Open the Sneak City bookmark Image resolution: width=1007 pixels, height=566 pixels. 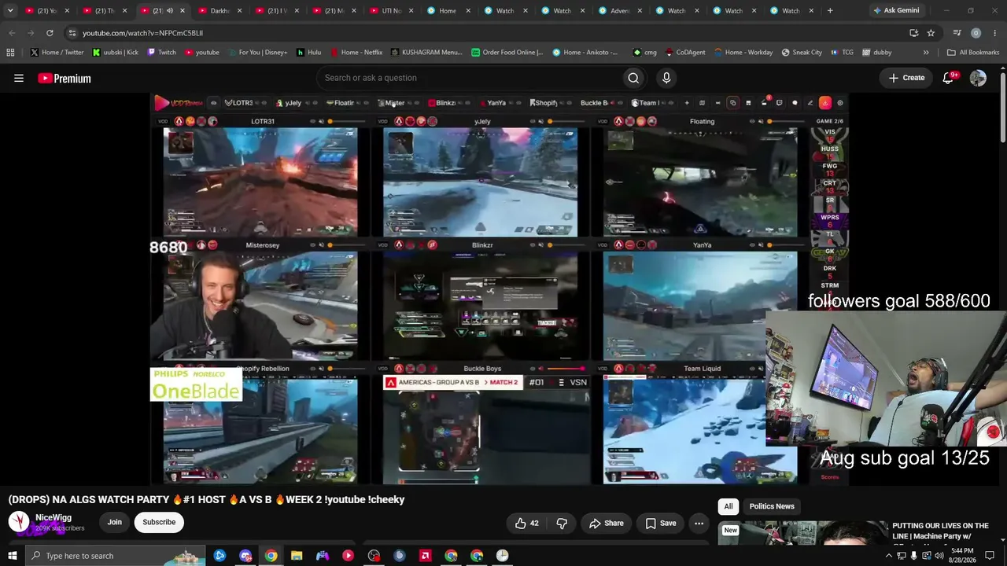802,53
